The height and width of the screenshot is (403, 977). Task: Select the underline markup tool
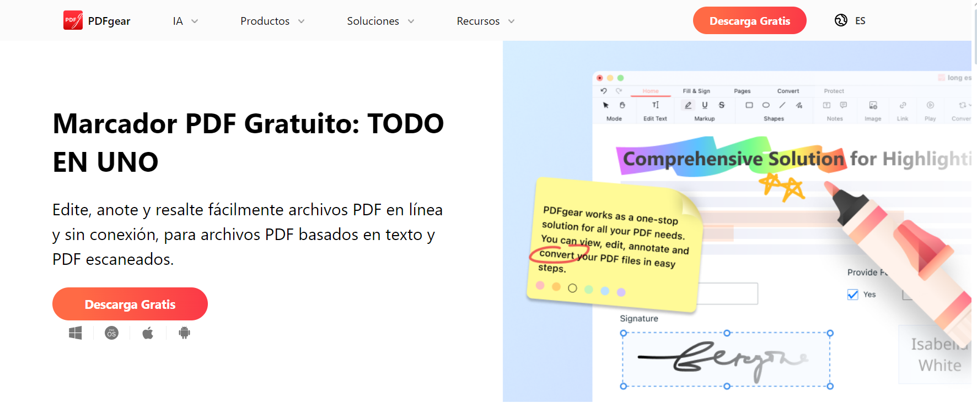[705, 105]
